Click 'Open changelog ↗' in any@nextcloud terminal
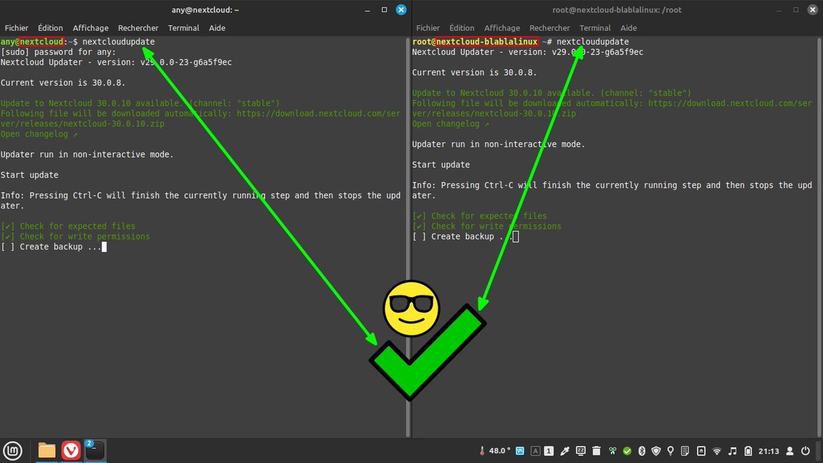The image size is (823, 463). click(39, 134)
